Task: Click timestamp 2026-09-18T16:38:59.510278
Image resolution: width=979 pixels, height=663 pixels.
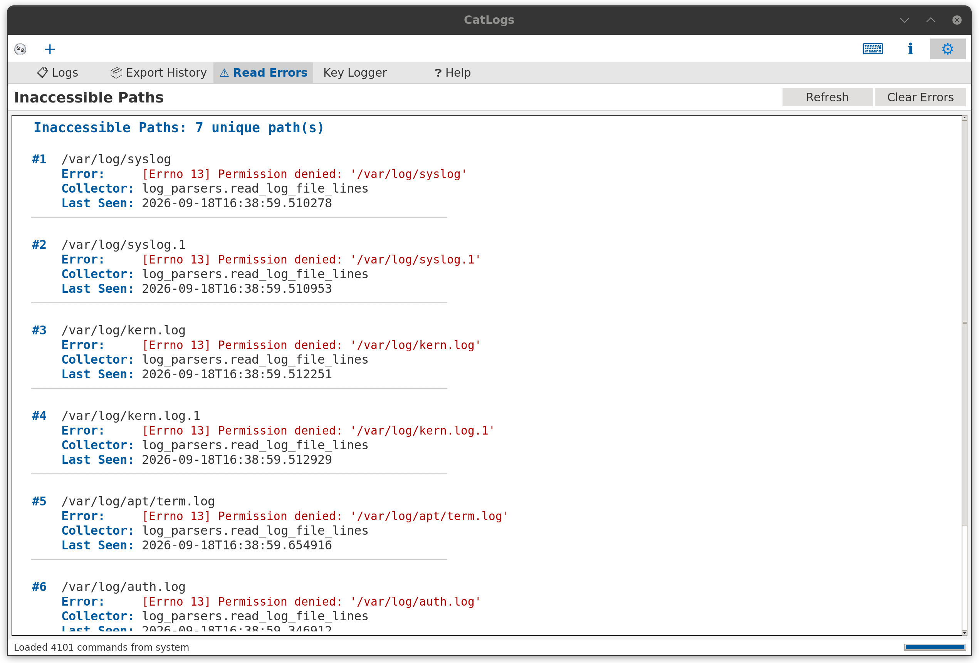Action: click(237, 203)
